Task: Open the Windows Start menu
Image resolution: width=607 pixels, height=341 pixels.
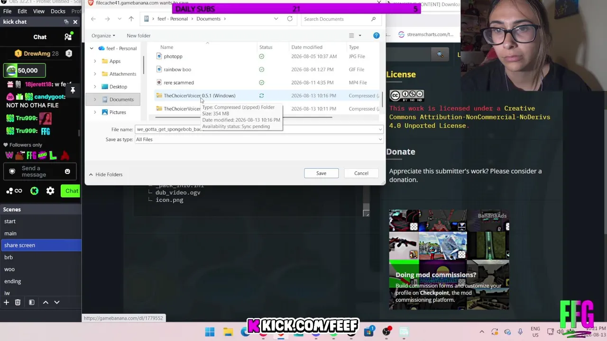Action: coord(210,332)
